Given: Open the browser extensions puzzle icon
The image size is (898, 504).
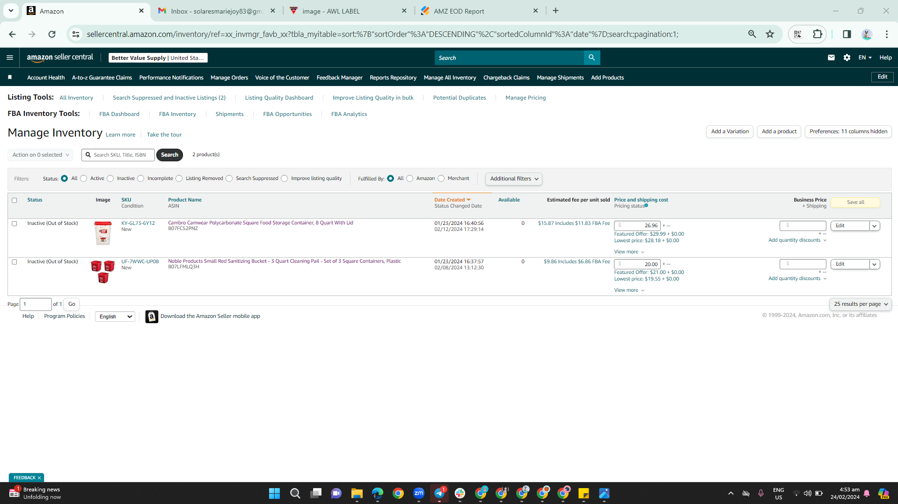Looking at the screenshot, I should (818, 34).
